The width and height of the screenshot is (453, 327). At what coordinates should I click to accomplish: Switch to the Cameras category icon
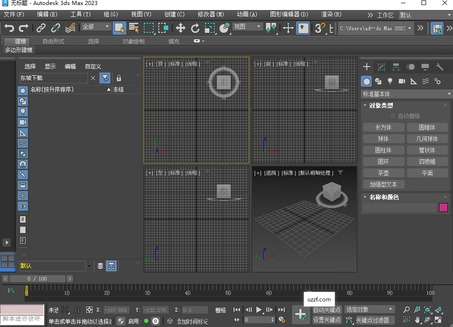(x=402, y=81)
